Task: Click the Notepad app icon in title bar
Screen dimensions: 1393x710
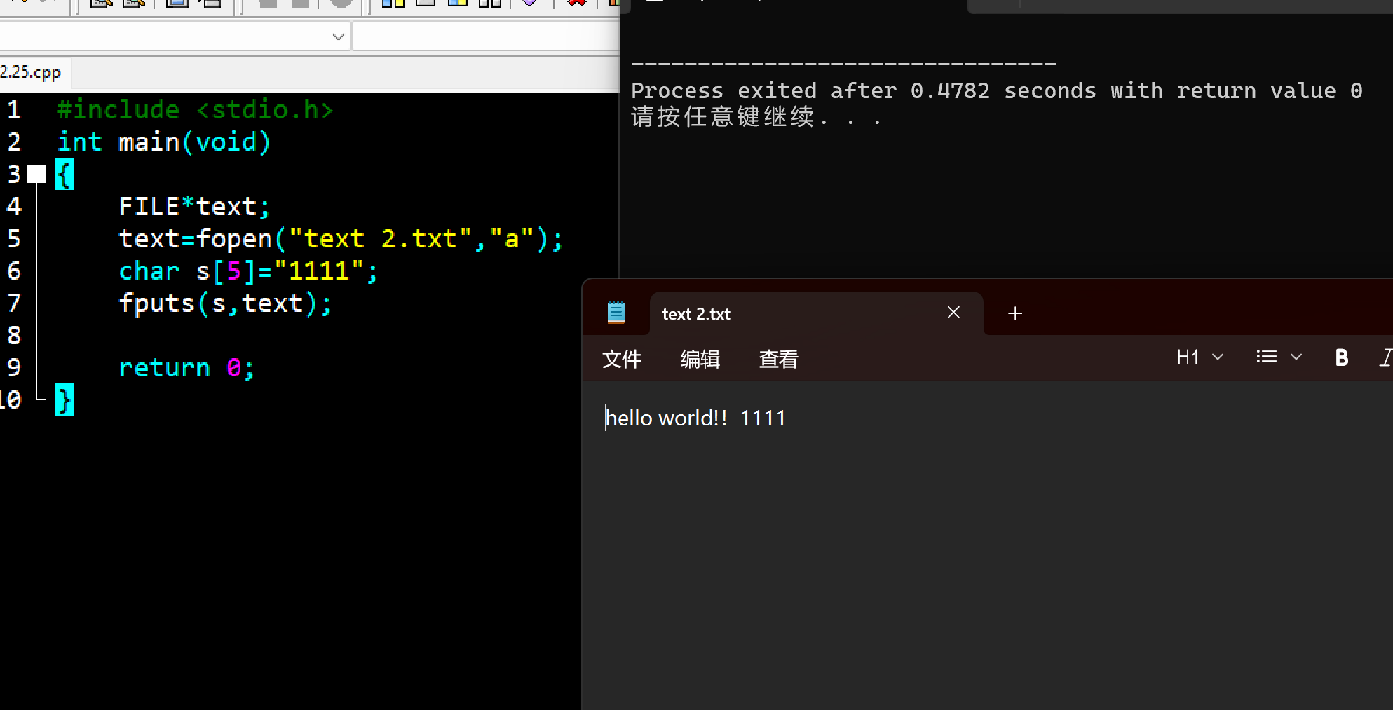Action: point(616,313)
